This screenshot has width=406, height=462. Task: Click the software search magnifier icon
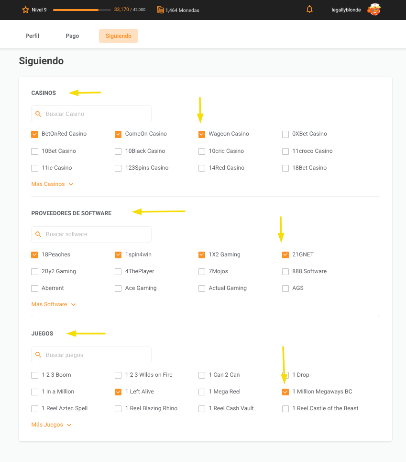39,234
